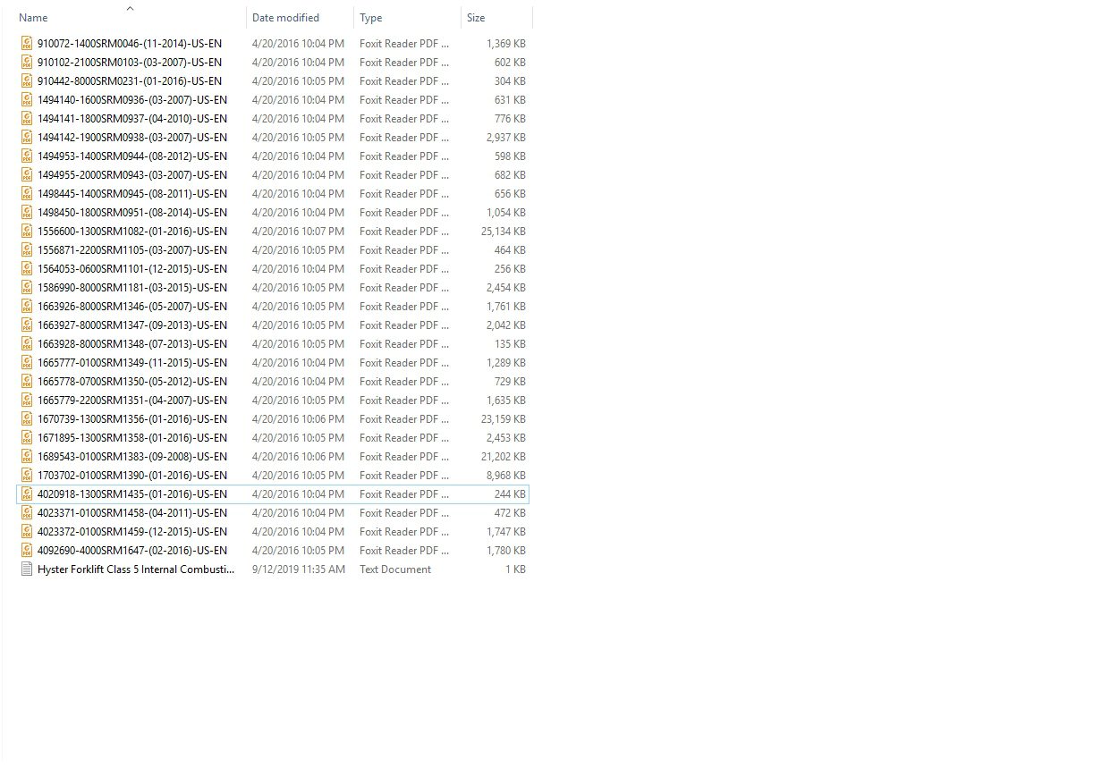Click the 256 KB size value
Screen dimensions: 1093x776
point(510,268)
